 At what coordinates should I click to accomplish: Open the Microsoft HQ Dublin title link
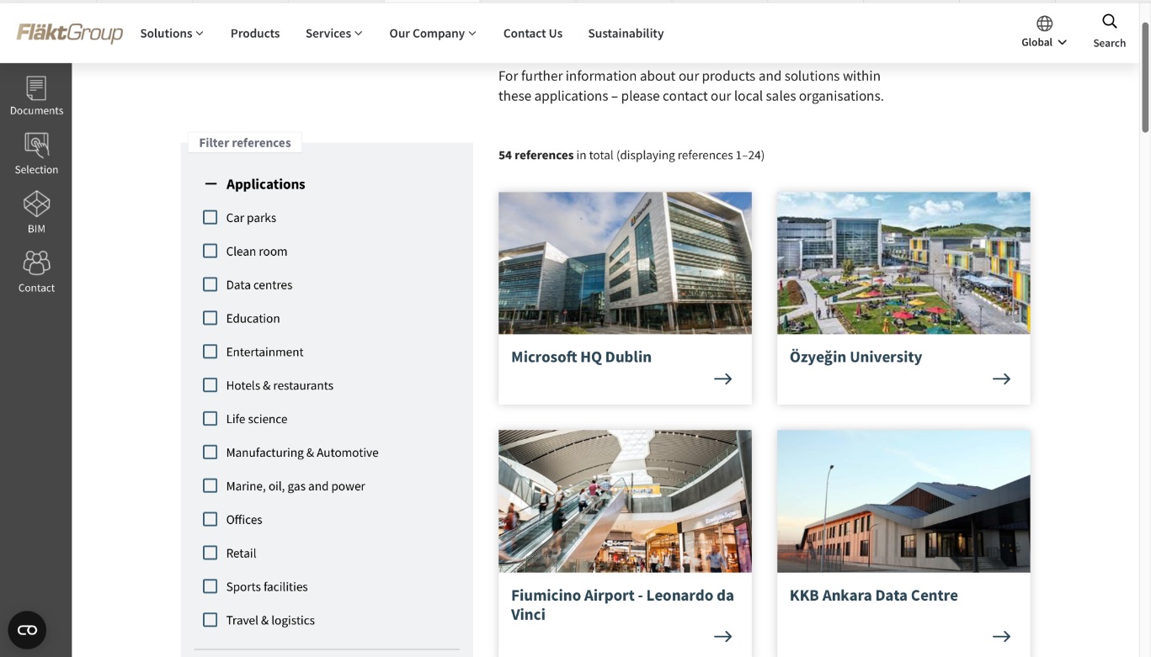pyautogui.click(x=581, y=357)
